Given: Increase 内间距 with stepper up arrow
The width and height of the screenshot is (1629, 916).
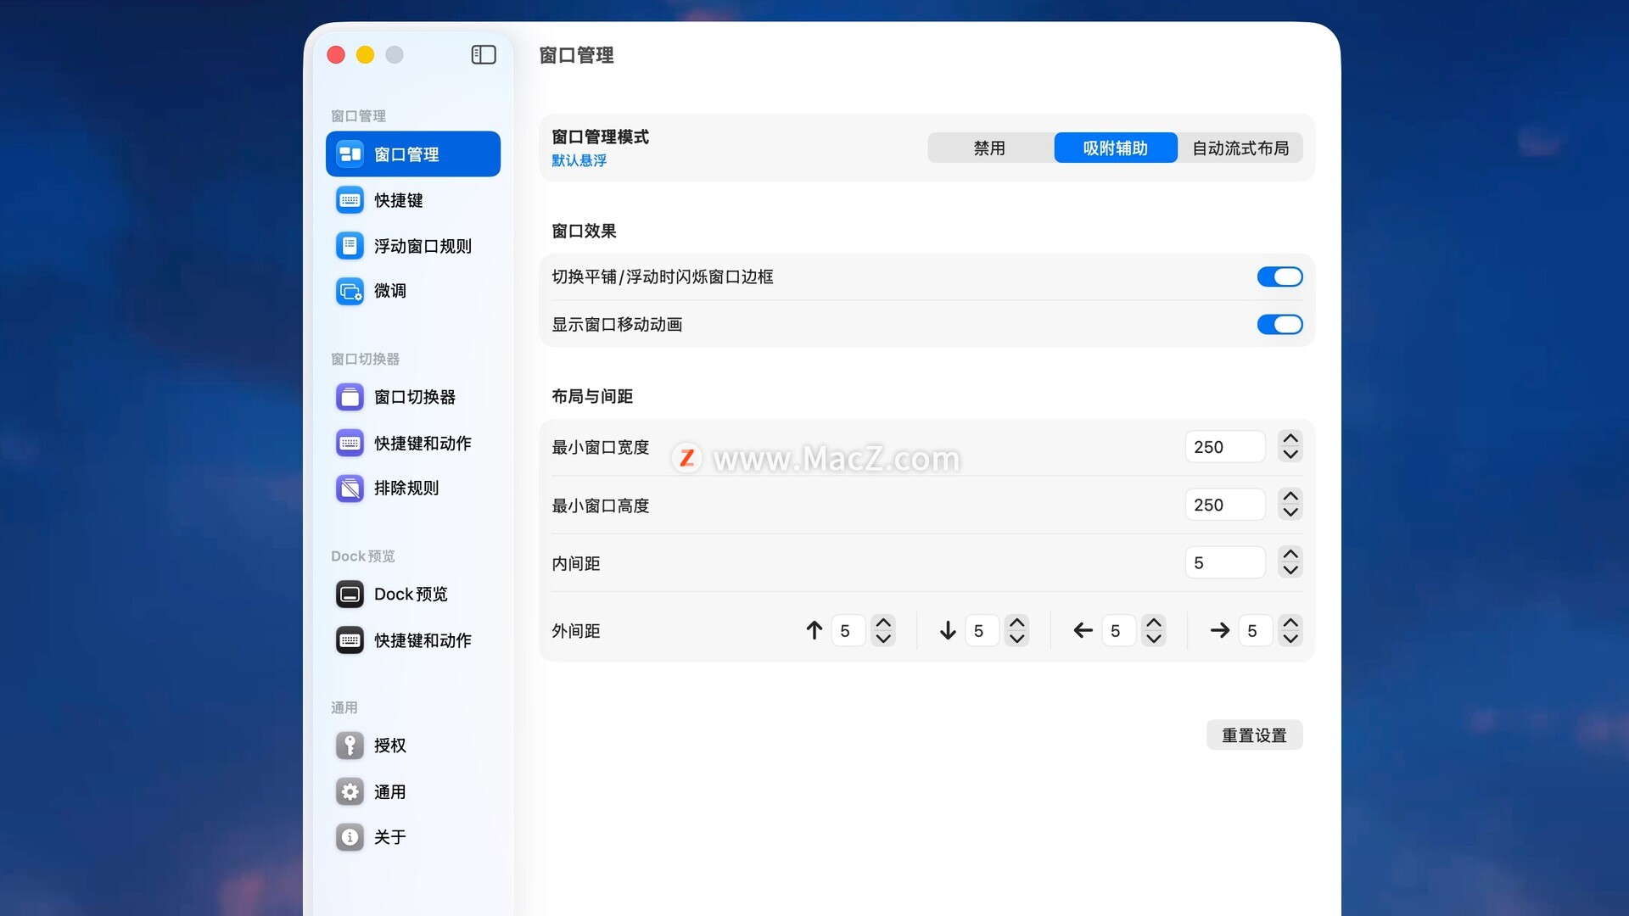Looking at the screenshot, I should (1290, 554).
